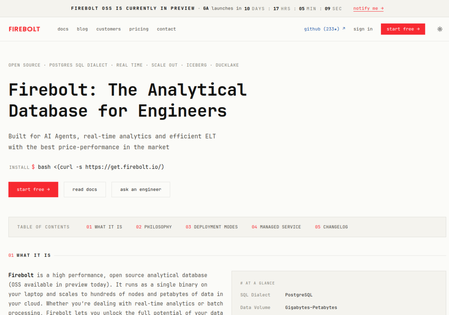
Task: Click the bash install command text
Action: click(x=101, y=167)
